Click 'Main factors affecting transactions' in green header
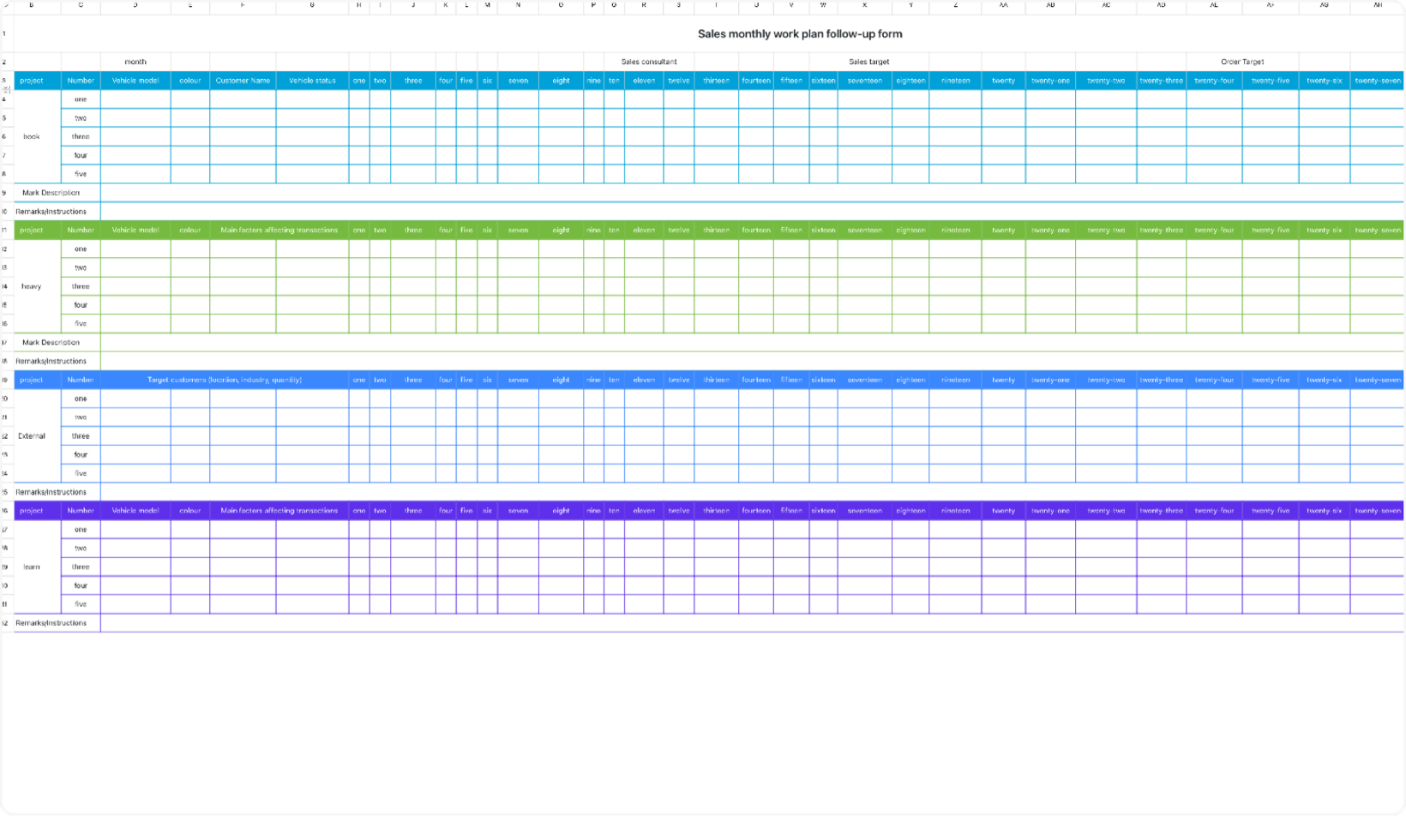1406x816 pixels. click(279, 230)
